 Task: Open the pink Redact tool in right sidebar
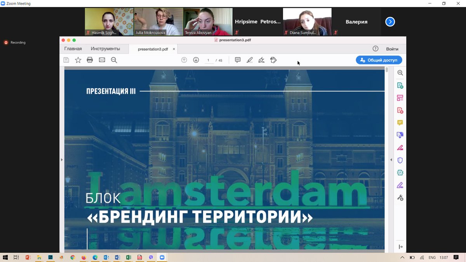(400, 147)
